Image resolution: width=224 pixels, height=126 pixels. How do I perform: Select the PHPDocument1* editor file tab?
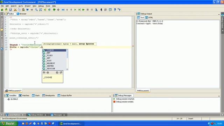[x=13, y=91]
